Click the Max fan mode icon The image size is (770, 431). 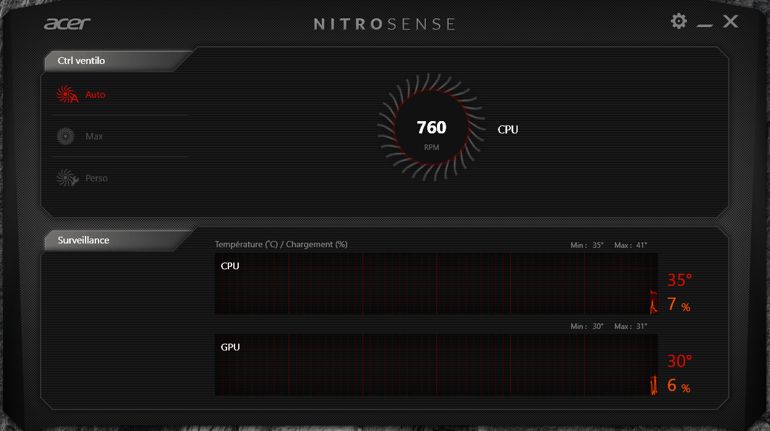[66, 136]
